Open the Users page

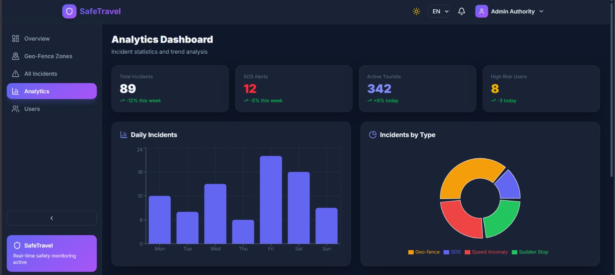click(x=52, y=109)
